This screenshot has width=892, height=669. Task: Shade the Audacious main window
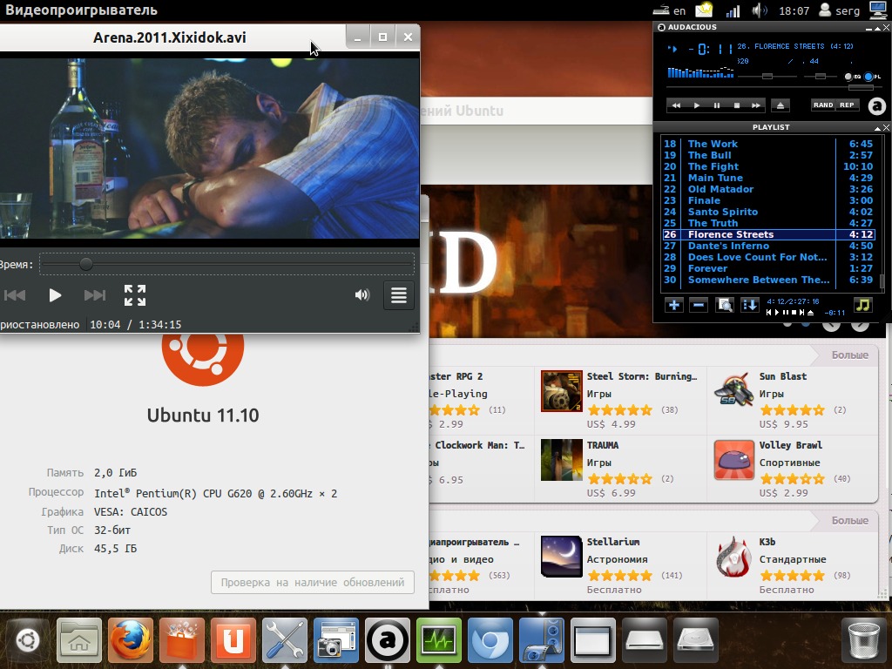(877, 28)
